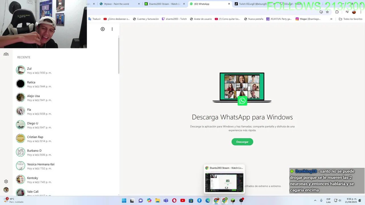Open Facebook from taskbar
This screenshot has height=205, width=365.
pos(199,201)
